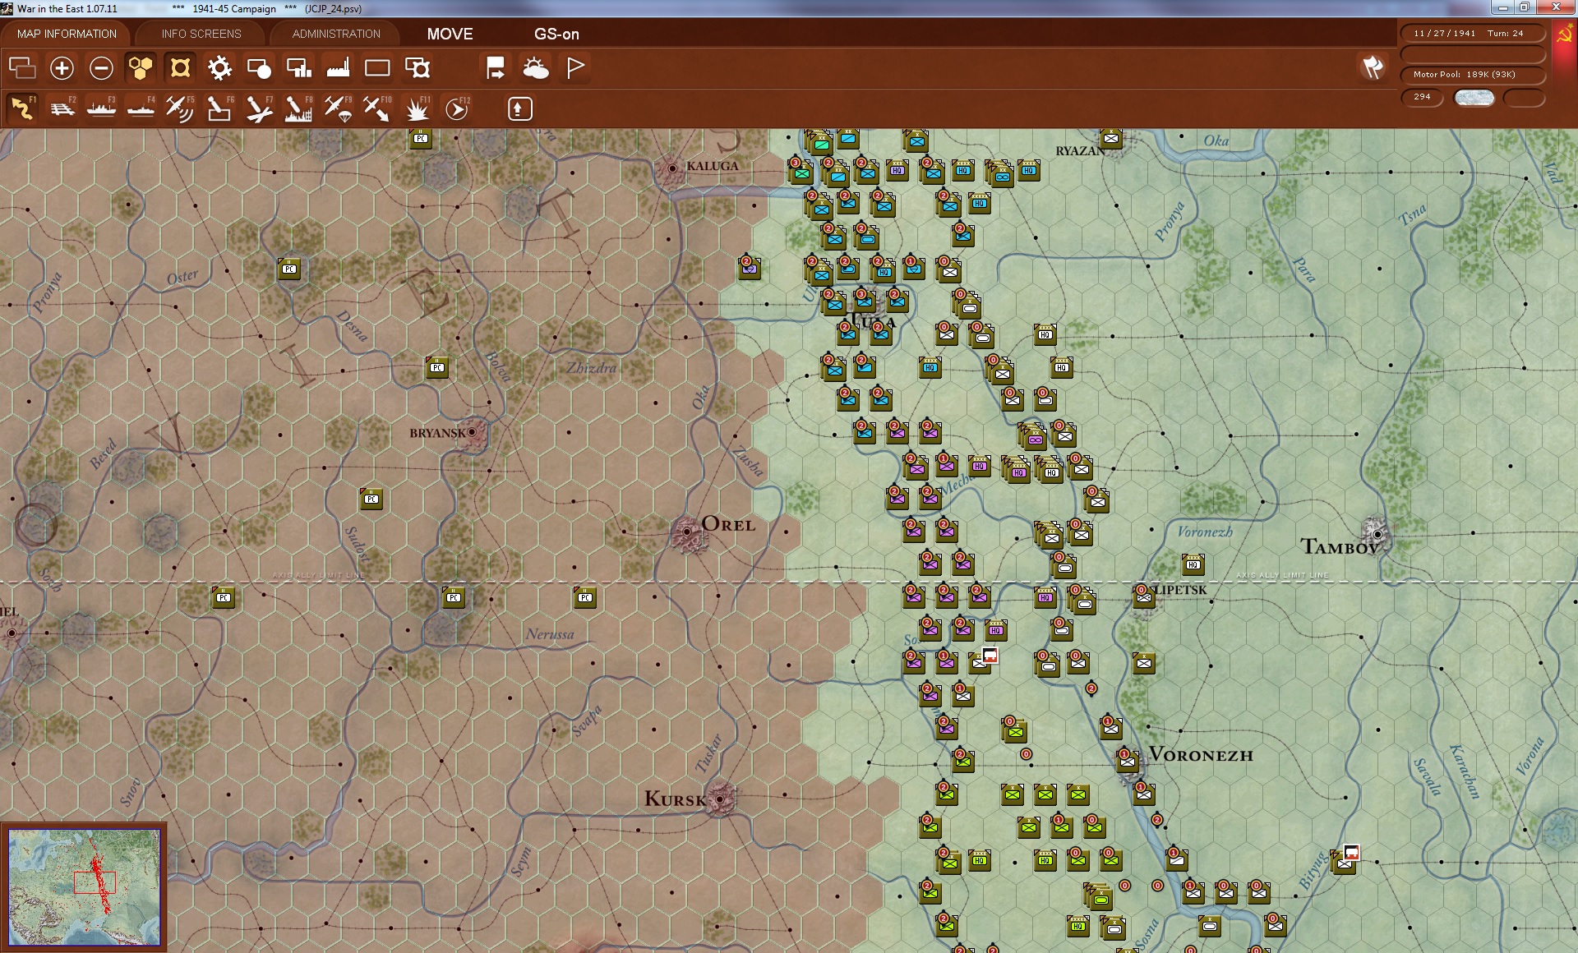Click the rectangle-with-gear icon
Viewport: 1578px width, 953px height.
click(x=418, y=67)
